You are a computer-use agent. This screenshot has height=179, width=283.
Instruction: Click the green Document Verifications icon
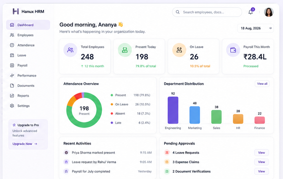[167, 171]
